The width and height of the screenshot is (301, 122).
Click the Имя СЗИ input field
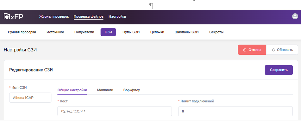tap(30, 98)
